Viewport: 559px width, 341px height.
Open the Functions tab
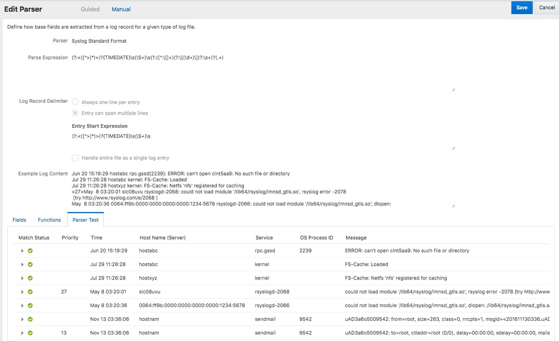[49, 220]
